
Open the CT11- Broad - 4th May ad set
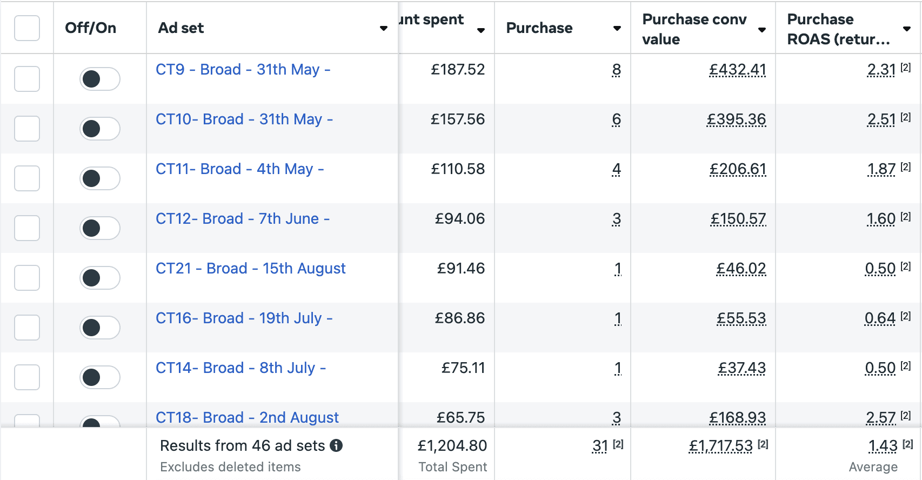240,169
